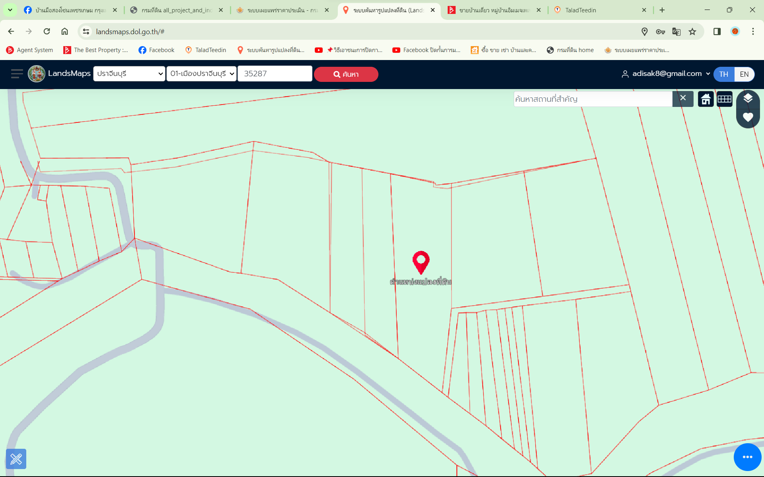Screen dimensions: 764x477
Task: Click the important place search box
Action: coord(593,99)
